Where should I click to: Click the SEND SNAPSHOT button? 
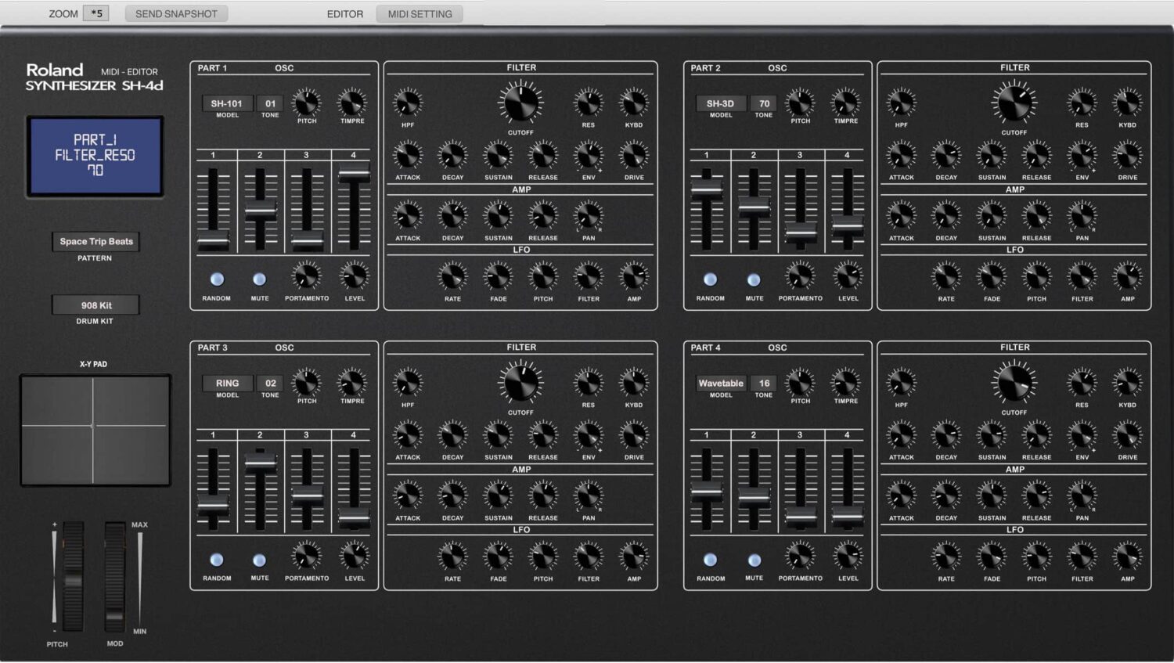tap(176, 13)
